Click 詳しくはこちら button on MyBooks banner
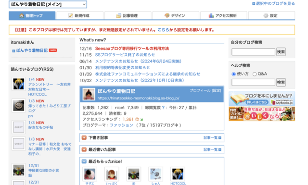Viewport: 308px width, 185px height. point(257,102)
